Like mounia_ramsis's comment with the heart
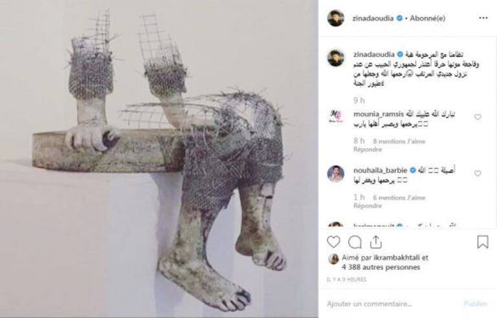This screenshot has width=497, height=318. pyautogui.click(x=478, y=117)
